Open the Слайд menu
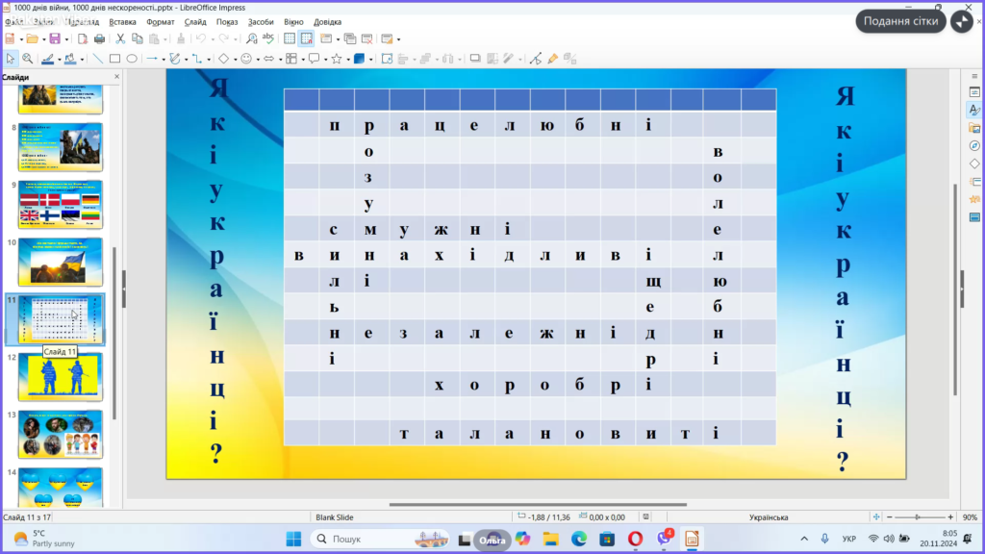985x554 pixels. [x=195, y=21]
